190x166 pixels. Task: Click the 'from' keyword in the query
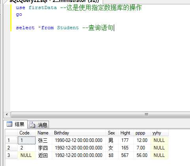pyautogui.click(x=47, y=28)
